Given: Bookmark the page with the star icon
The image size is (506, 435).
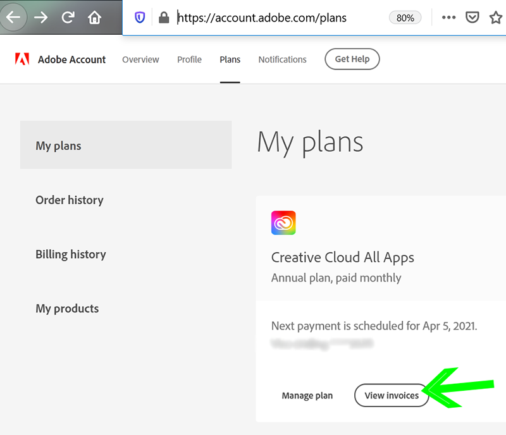Looking at the screenshot, I should coord(496,17).
